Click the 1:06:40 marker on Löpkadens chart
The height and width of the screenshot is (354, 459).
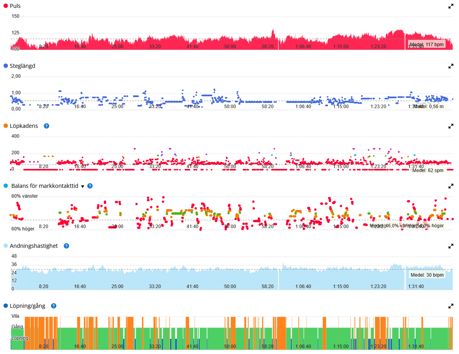pyautogui.click(x=303, y=167)
